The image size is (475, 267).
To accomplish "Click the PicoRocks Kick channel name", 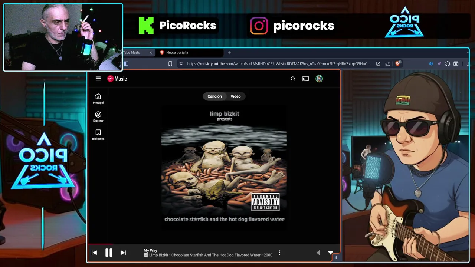I will click(188, 26).
